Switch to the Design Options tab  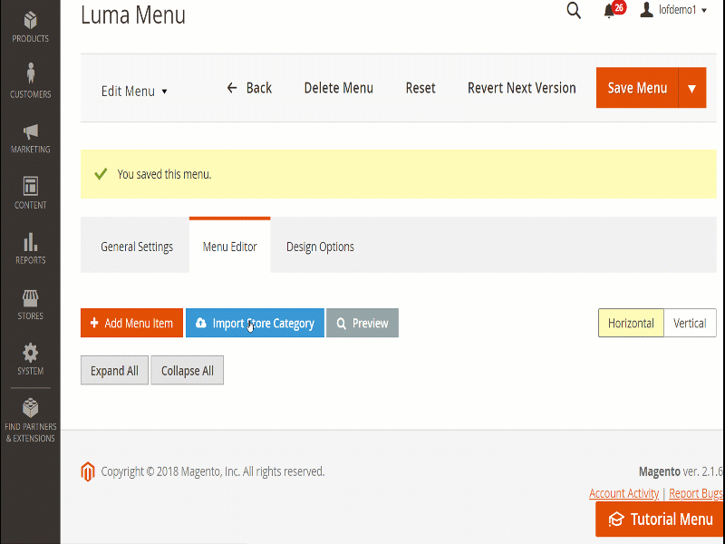(320, 247)
